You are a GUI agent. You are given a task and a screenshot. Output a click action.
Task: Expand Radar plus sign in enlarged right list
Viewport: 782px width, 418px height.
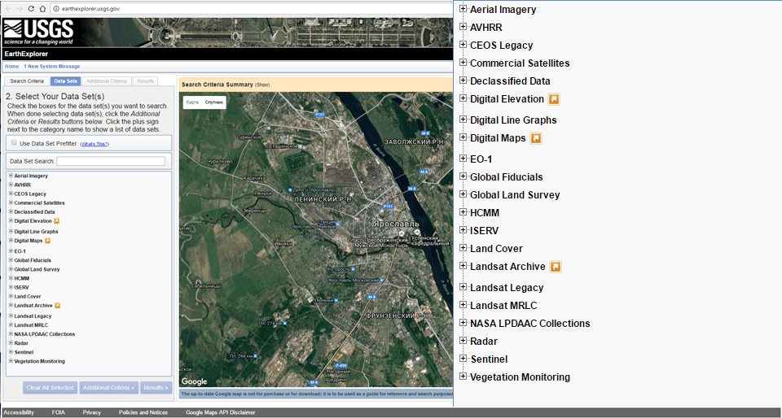pos(463,341)
